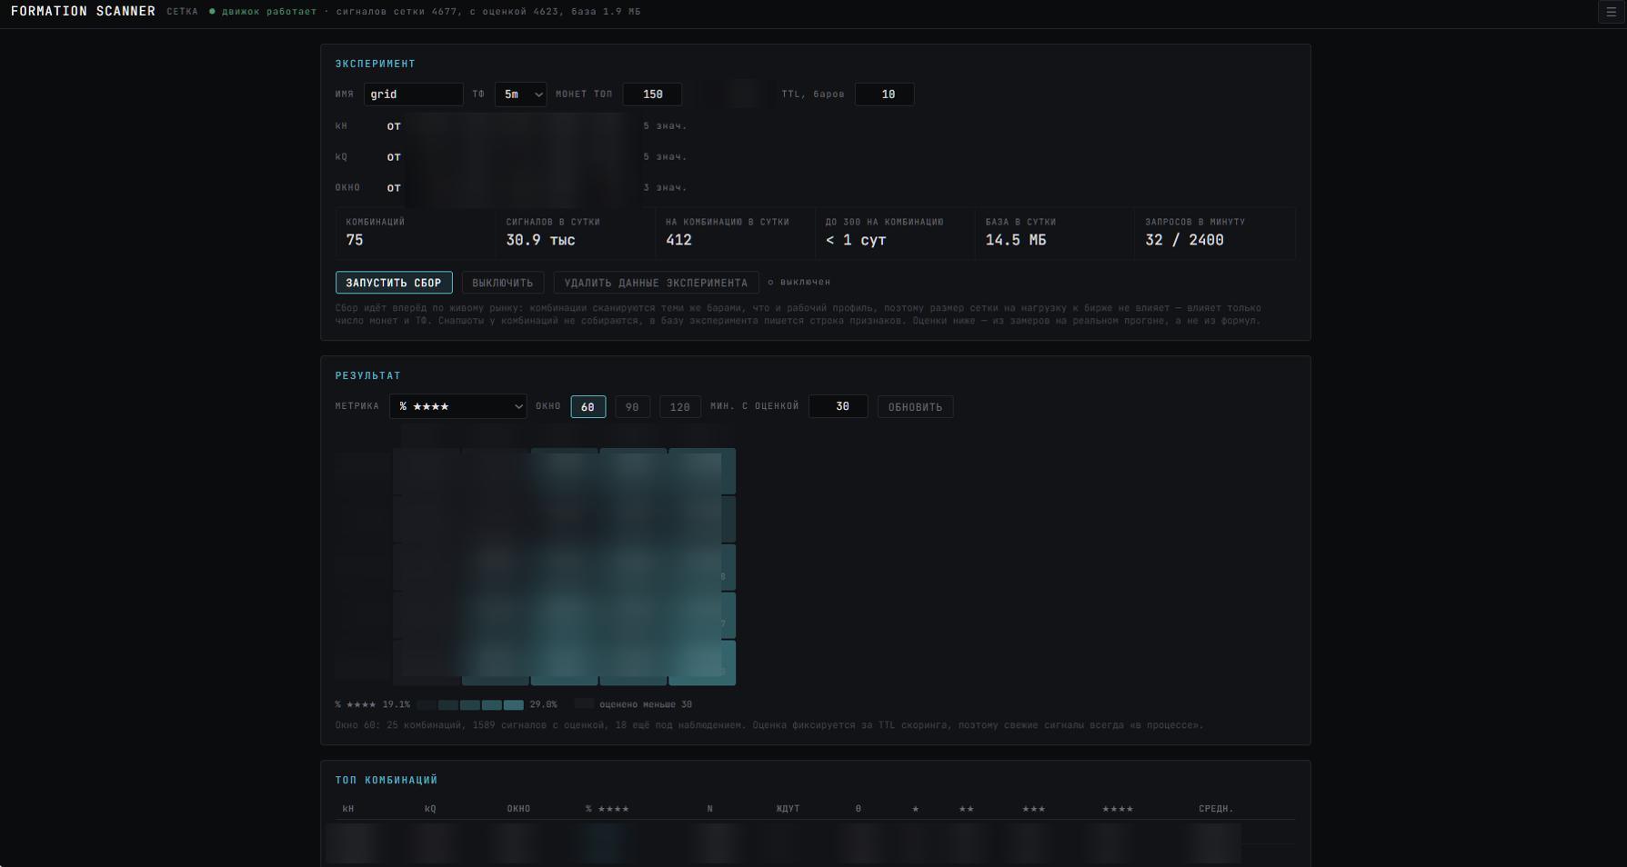Click the brightest legend swatch near 29.8%
The height and width of the screenshot is (867, 1627).
point(514,704)
